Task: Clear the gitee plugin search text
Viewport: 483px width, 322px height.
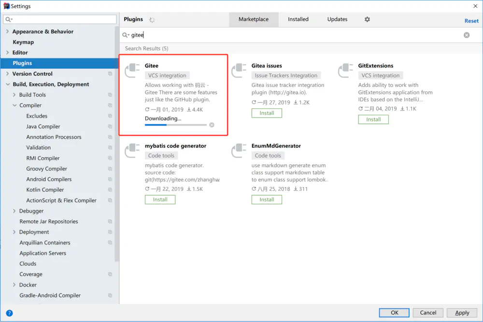Action: pos(467,35)
